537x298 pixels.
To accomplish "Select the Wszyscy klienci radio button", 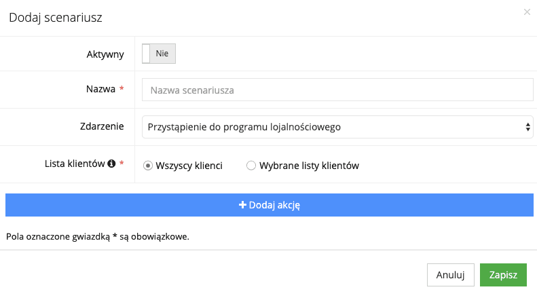I will 147,166.
